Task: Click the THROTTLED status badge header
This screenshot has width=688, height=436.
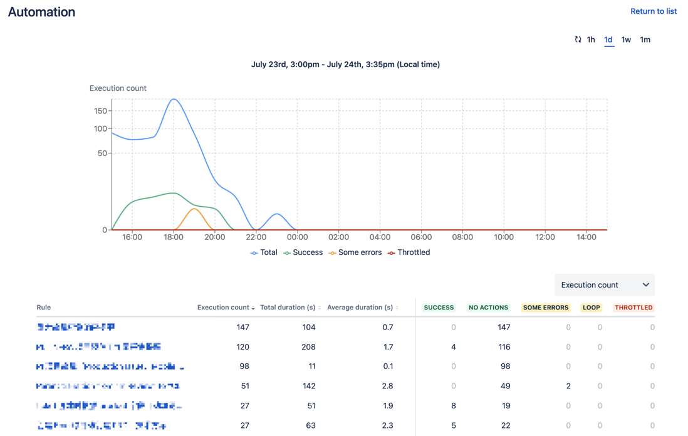Action: coord(633,308)
